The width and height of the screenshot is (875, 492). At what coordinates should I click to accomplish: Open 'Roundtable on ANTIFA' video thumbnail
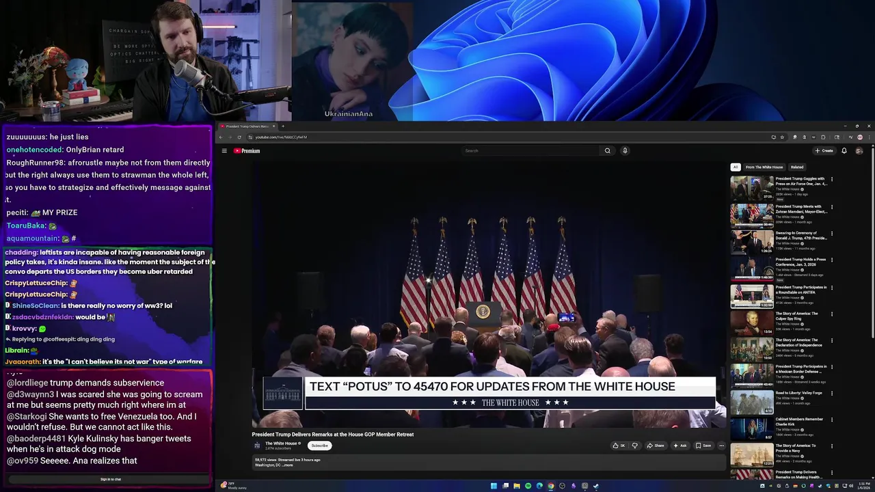pyautogui.click(x=752, y=296)
